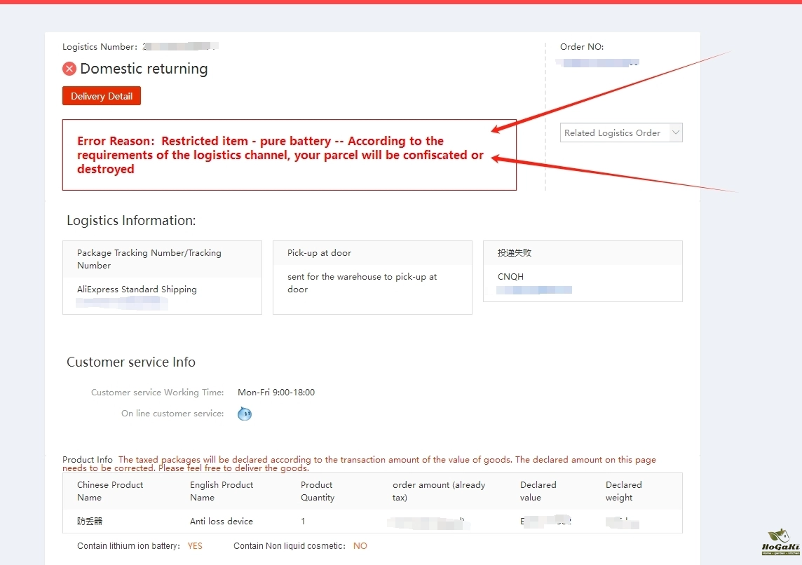Click the HoGaKi watermark logo
Viewport: 802px width, 565px height.
(x=778, y=542)
